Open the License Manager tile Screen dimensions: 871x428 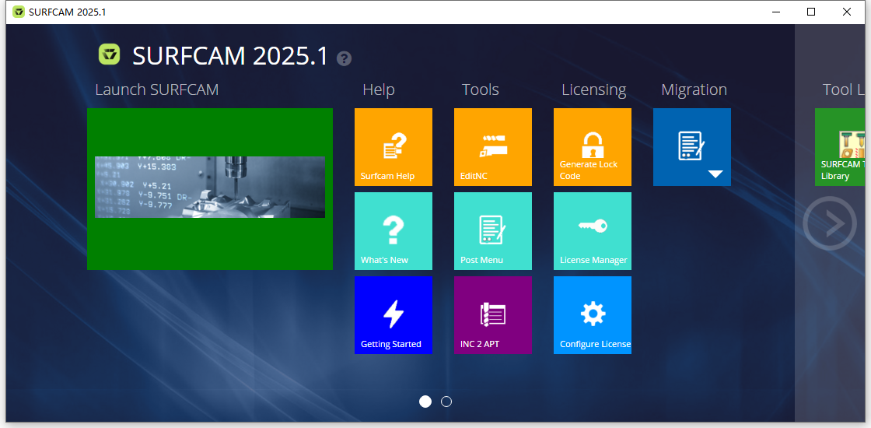592,231
